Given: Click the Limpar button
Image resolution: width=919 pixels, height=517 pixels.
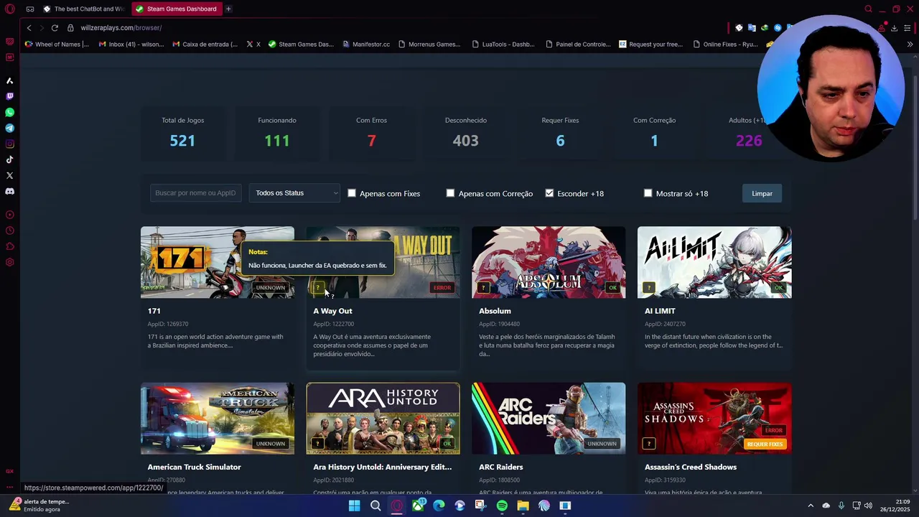Looking at the screenshot, I should 762,193.
